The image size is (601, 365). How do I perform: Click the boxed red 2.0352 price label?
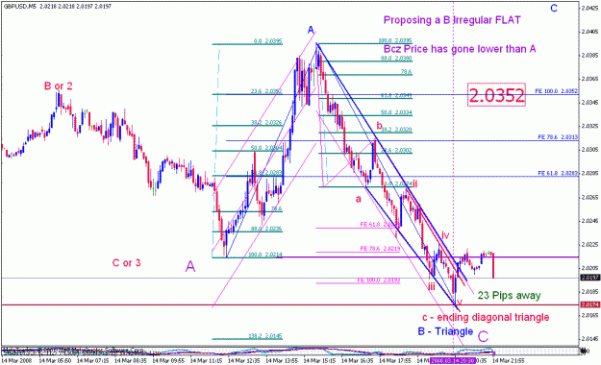496,95
